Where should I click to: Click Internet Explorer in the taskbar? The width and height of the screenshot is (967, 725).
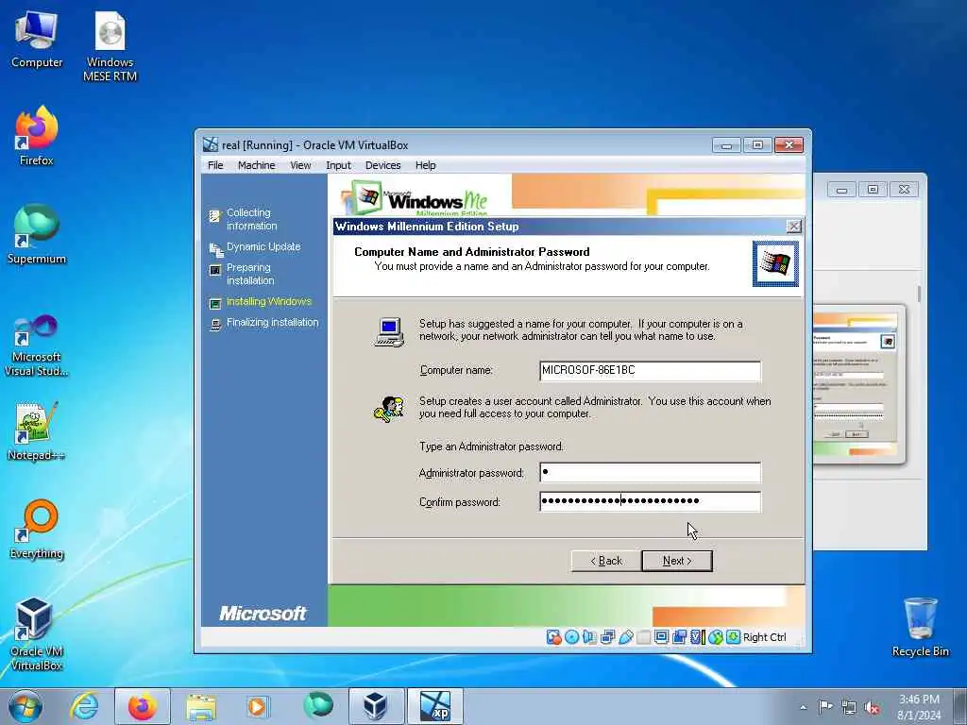tap(84, 706)
